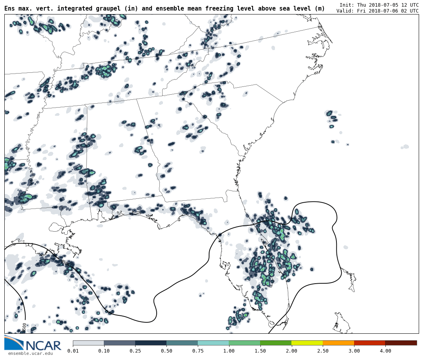Click the colorbar label 0.01
Viewport: 423px width, 358px height.
coord(73,351)
